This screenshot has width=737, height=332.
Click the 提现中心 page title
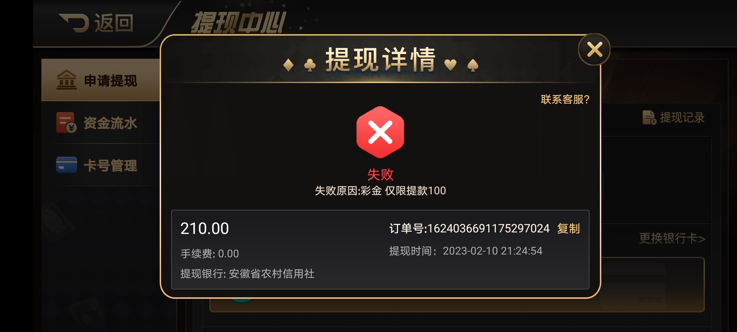tap(239, 22)
